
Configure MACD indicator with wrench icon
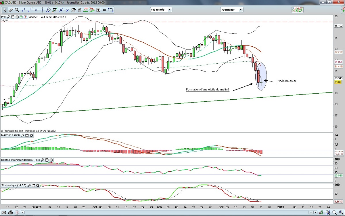tap(23, 135)
